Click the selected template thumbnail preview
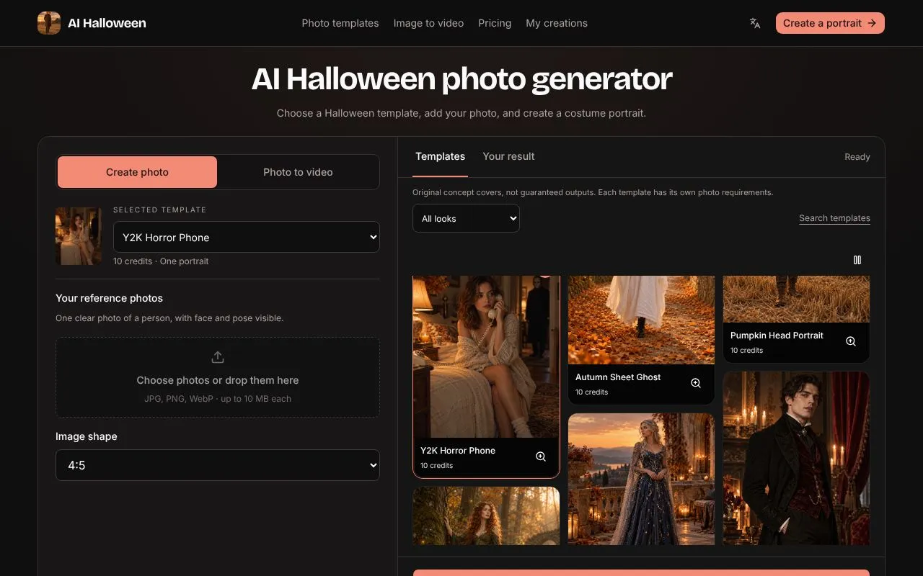 click(79, 236)
